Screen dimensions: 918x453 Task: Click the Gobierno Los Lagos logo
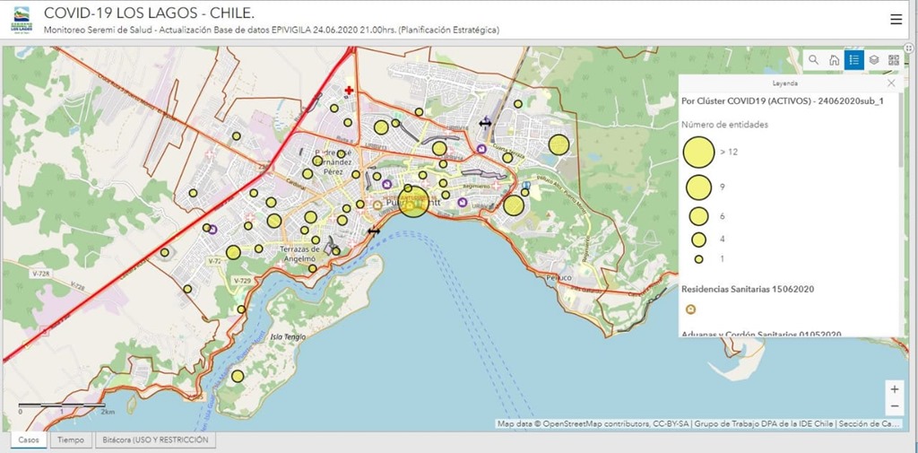[x=20, y=19]
